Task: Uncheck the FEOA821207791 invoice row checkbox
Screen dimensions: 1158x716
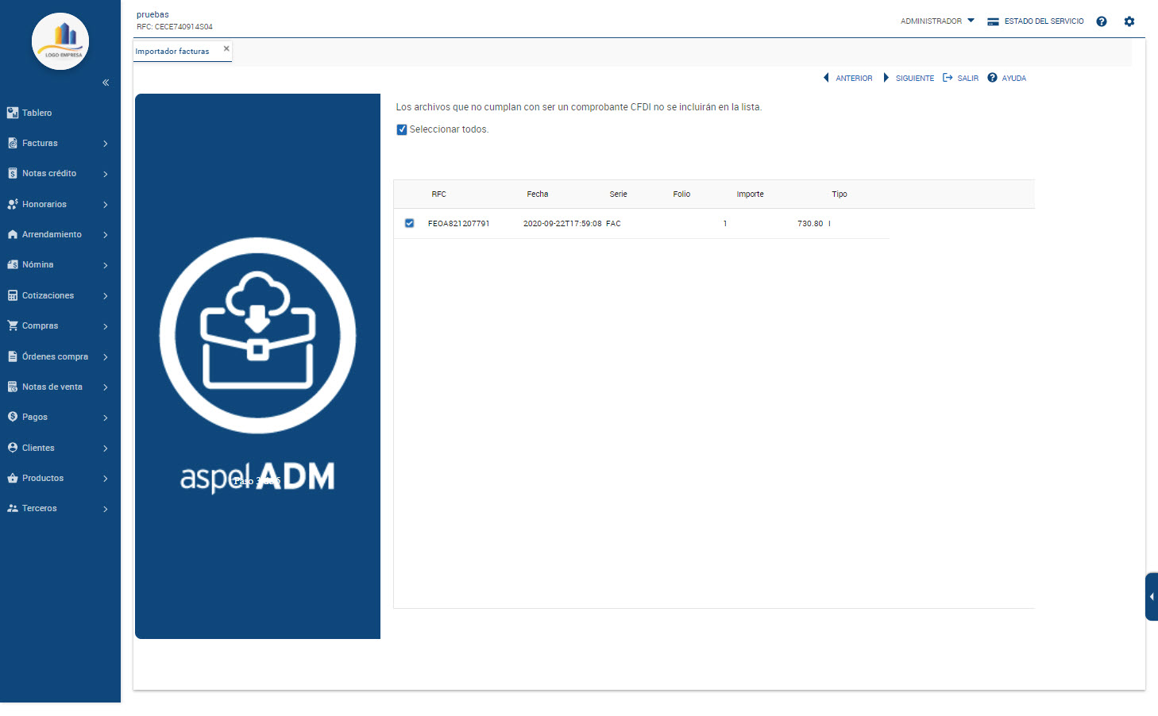Action: click(x=410, y=224)
